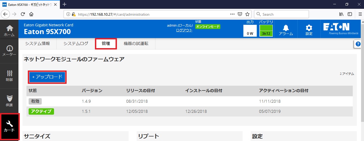Viewport: 364px width, 141px height.
Task: Open the 保護 protection sidebar icon
Action: click(x=9, y=101)
